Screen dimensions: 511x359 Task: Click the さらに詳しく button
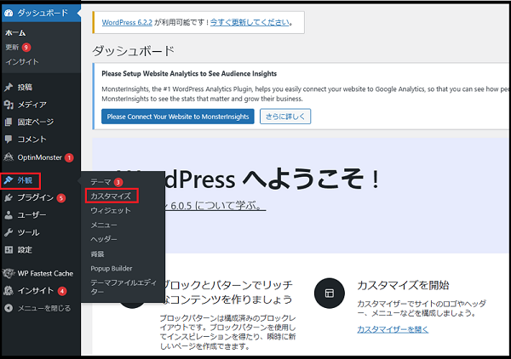(285, 117)
